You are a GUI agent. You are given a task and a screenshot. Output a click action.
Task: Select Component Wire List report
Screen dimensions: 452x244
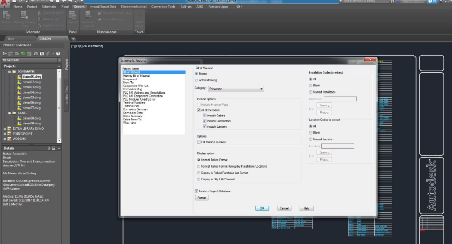[x=136, y=86]
